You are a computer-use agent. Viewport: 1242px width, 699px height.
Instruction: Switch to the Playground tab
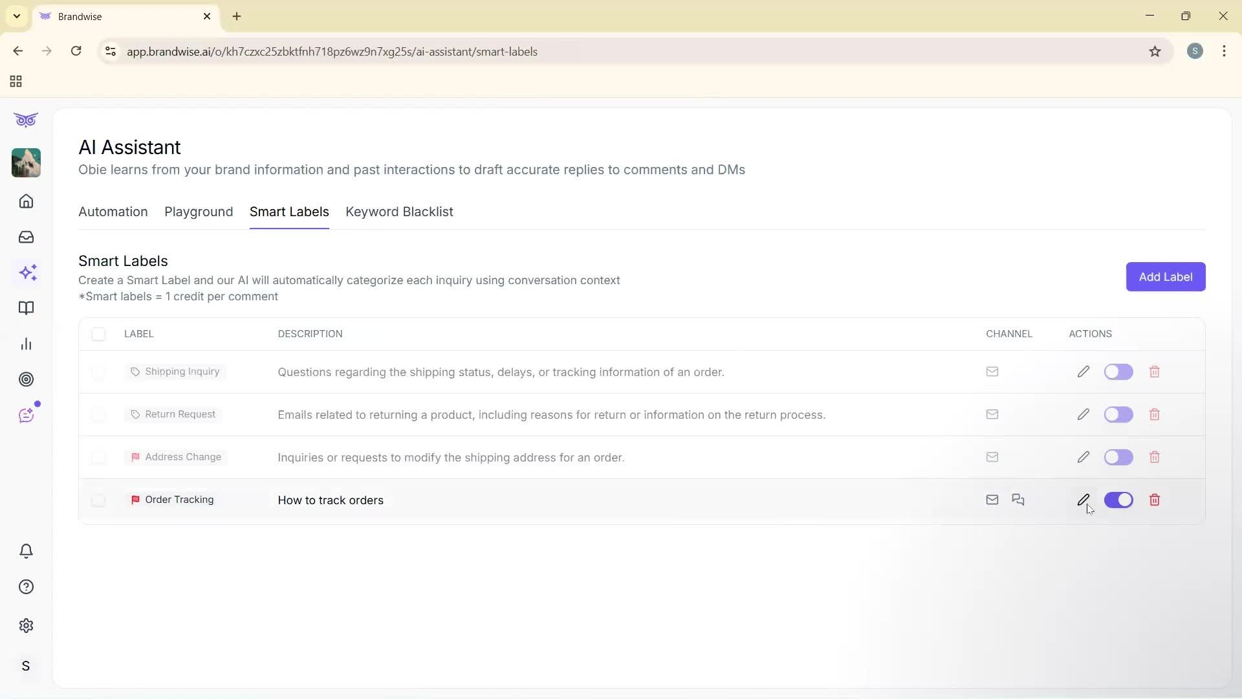[198, 212]
